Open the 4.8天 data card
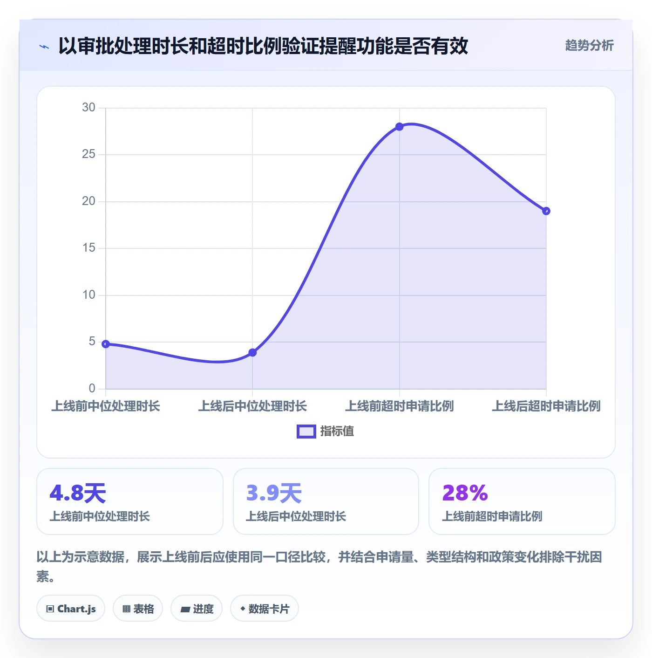Viewport: 652px width, 658px height. (x=130, y=501)
